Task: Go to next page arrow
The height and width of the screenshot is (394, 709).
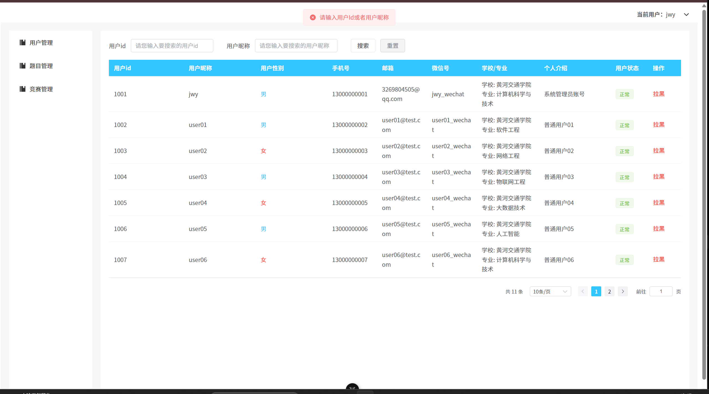Action: point(623,291)
